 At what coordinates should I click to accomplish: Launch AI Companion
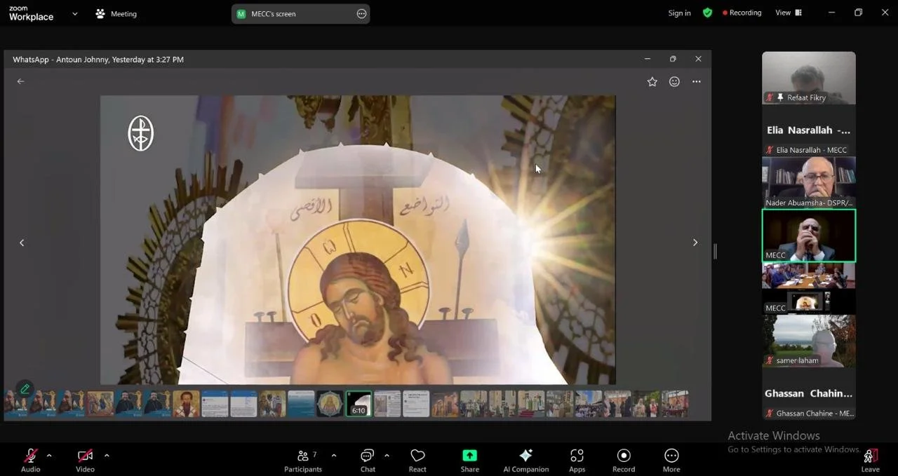click(525, 461)
